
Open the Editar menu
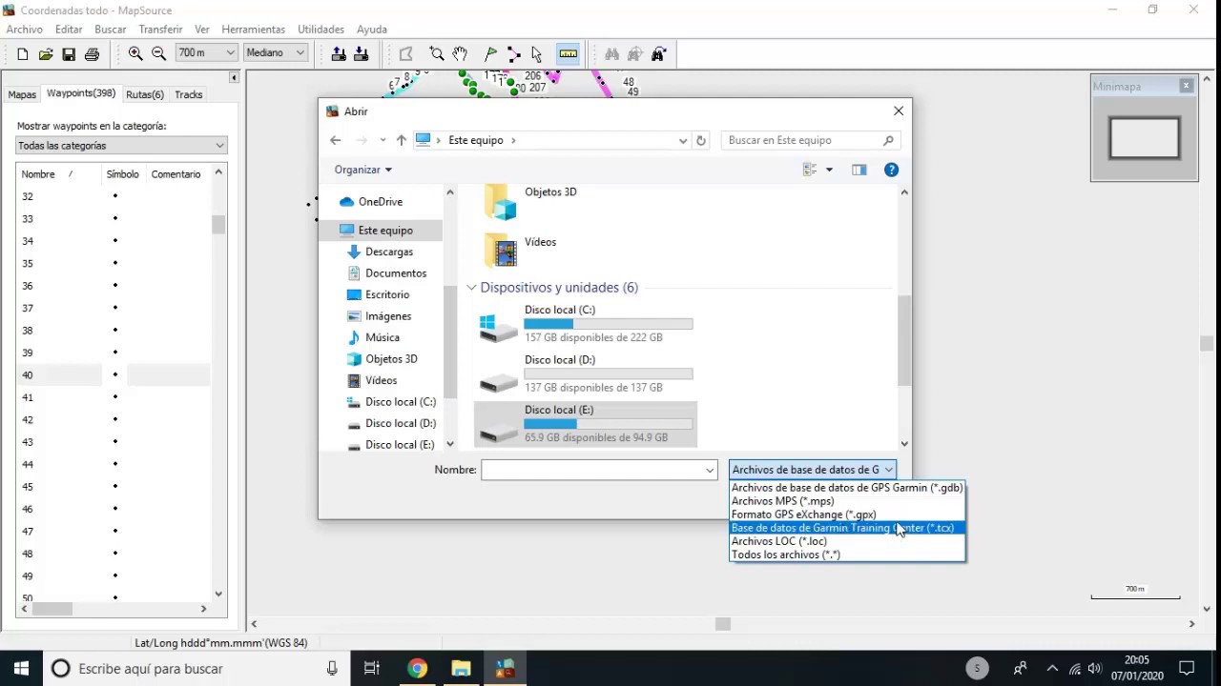point(69,30)
